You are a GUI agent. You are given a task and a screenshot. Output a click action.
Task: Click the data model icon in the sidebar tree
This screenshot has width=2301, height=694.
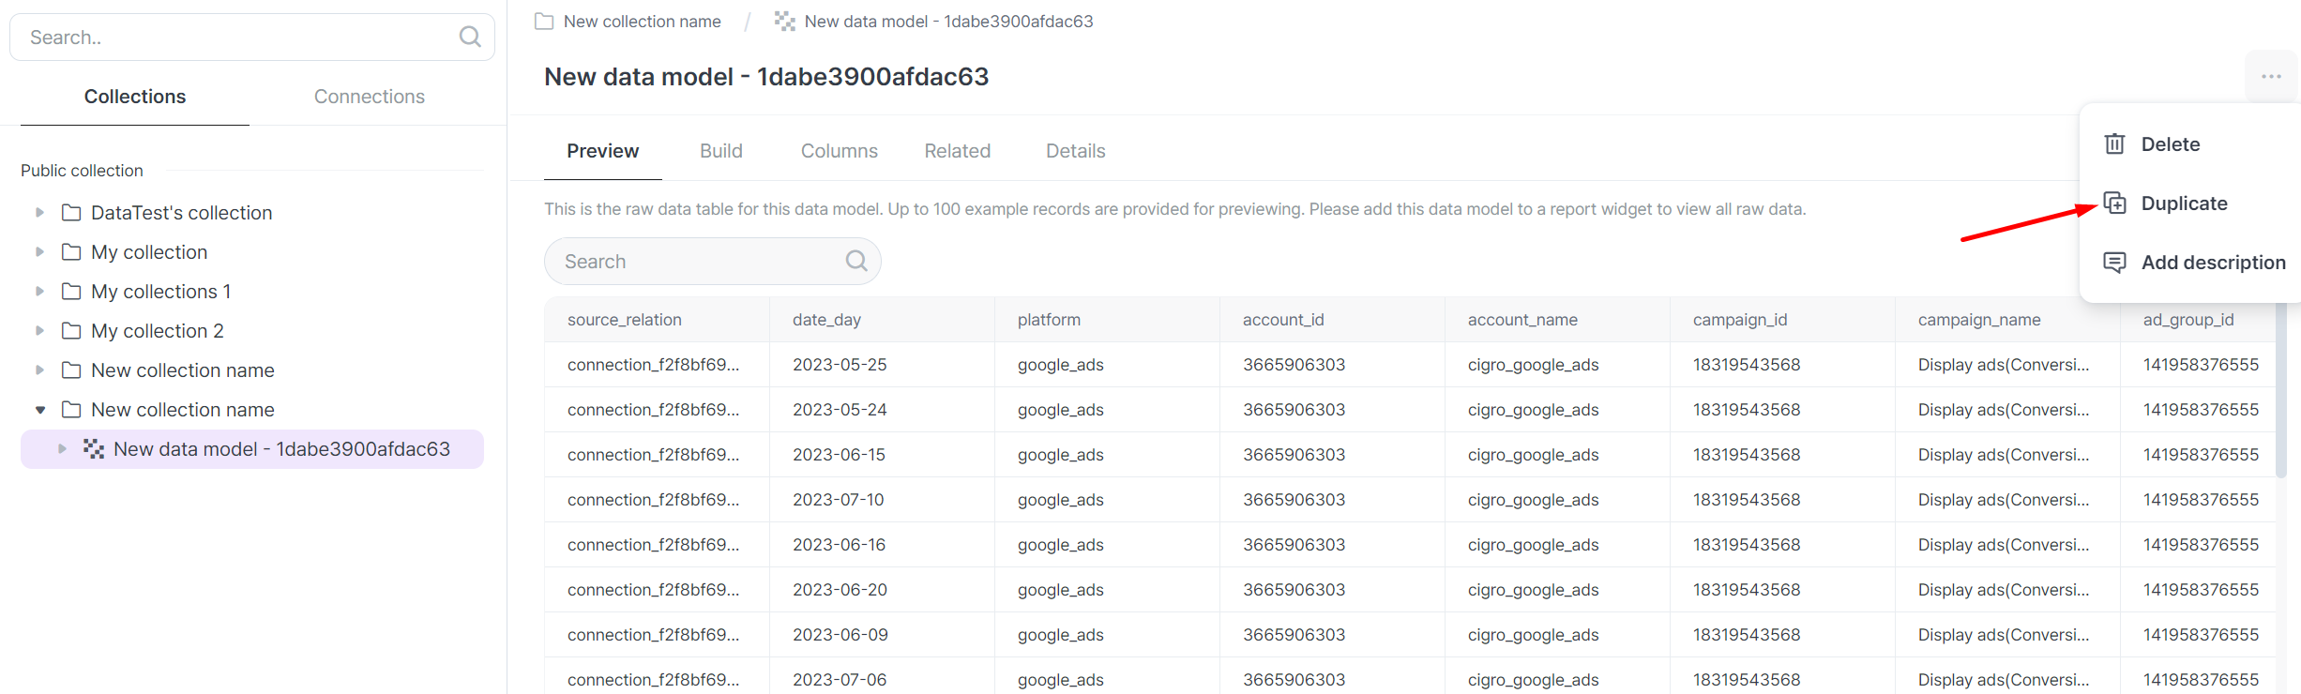pyautogui.click(x=94, y=449)
